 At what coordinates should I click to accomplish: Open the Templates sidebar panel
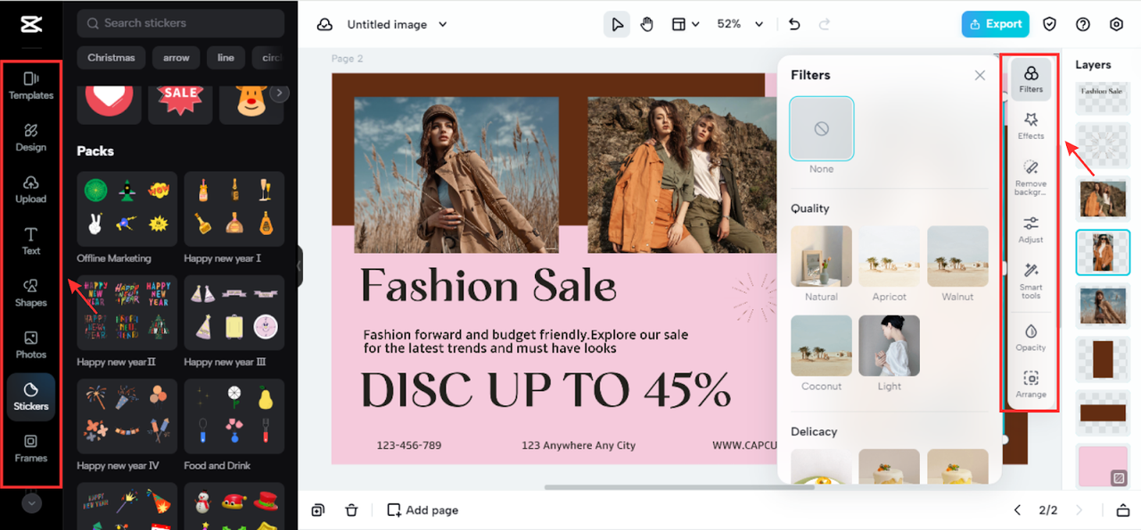(x=31, y=86)
